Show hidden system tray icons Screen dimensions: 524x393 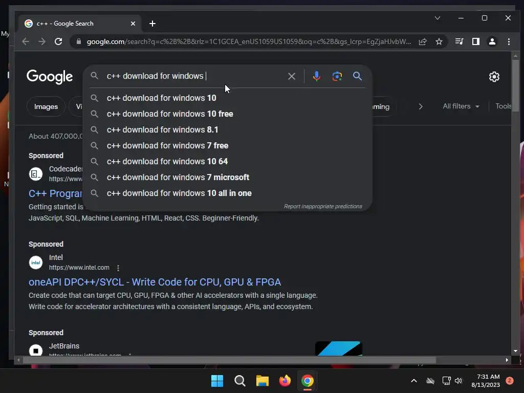[x=413, y=381]
